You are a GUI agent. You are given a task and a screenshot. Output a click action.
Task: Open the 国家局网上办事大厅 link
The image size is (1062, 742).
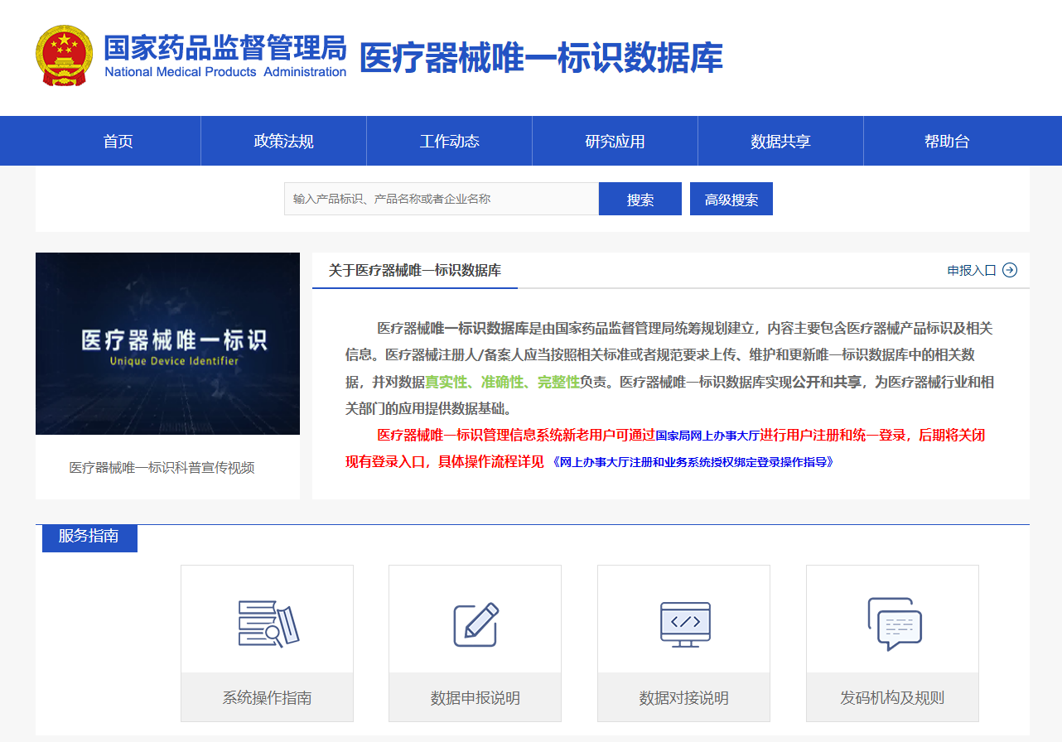[x=707, y=435]
